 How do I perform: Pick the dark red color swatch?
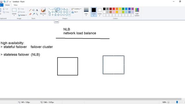pos(110,9)
